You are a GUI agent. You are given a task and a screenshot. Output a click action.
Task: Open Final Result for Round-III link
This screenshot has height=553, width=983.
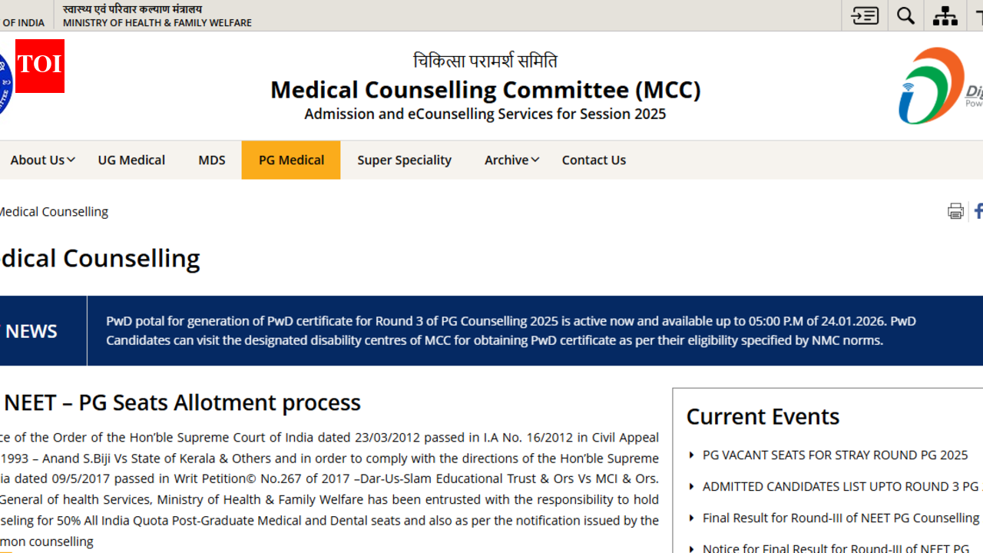point(840,518)
